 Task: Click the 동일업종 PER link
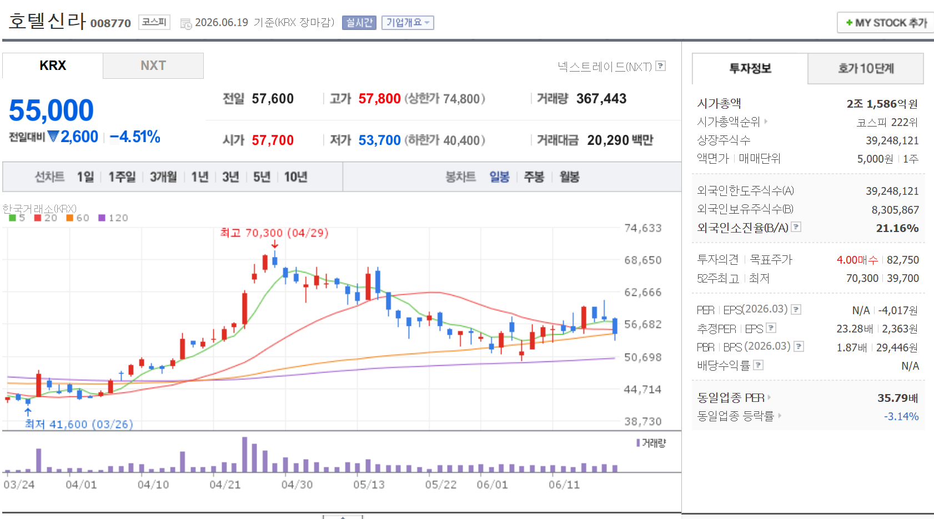pyautogui.click(x=731, y=397)
